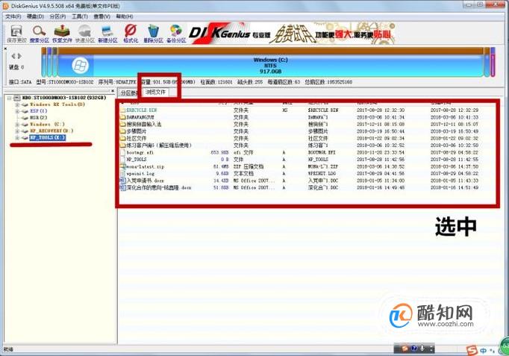This screenshot has width=509, height=356.
Task: Click the date 2010-11-20 23:33:54 cell
Action: pyautogui.click(x=381, y=152)
